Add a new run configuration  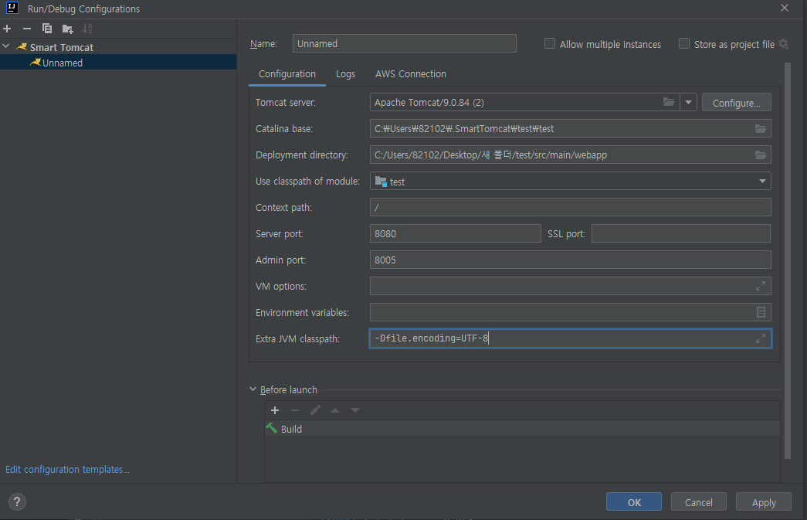[7, 29]
